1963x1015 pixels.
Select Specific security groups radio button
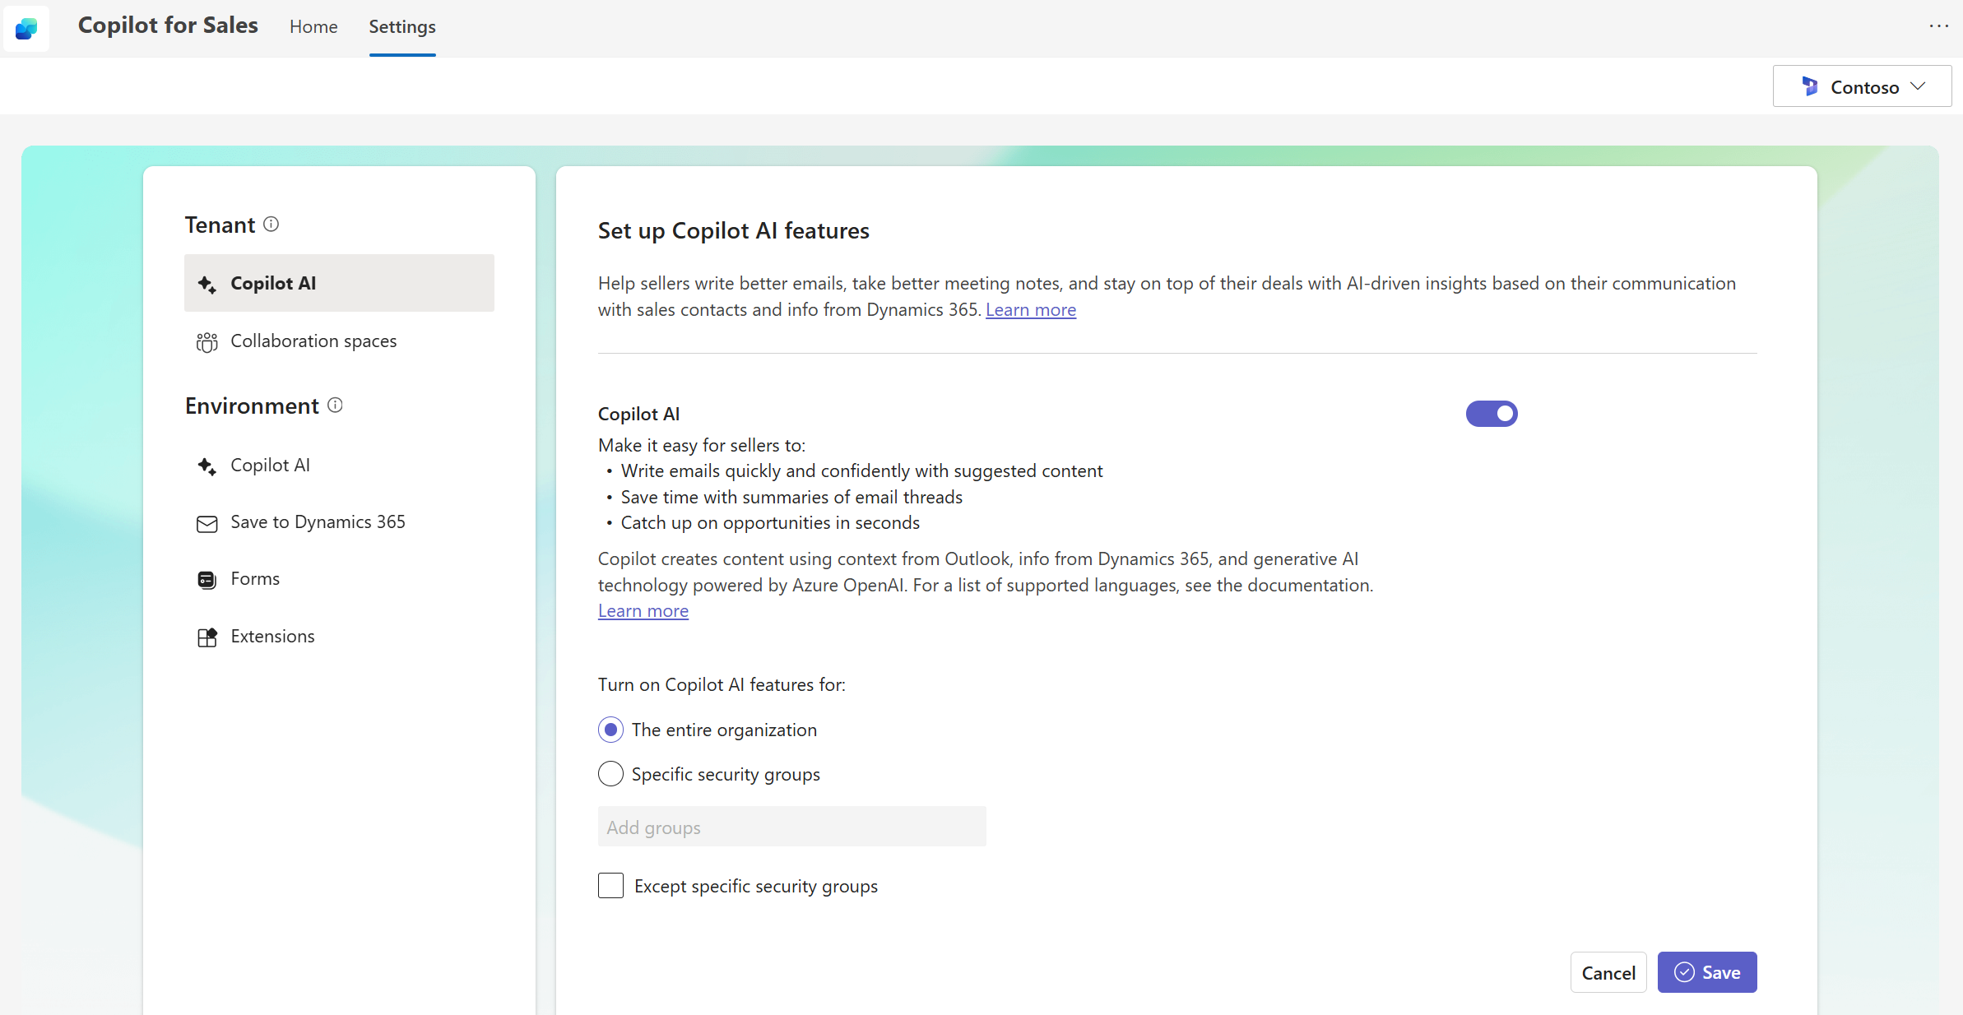tap(610, 774)
